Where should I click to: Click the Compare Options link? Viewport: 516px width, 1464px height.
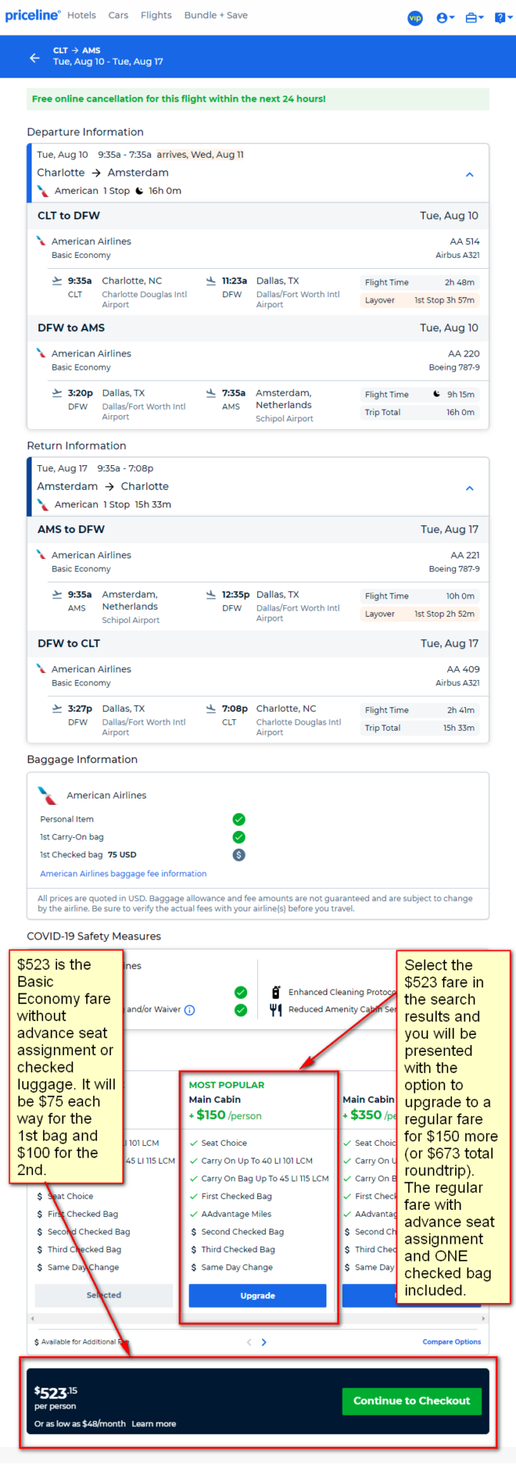451,1342
